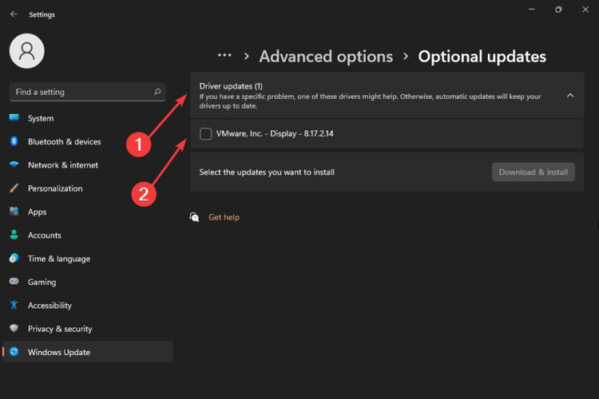Select Windows Update in sidebar

point(58,352)
